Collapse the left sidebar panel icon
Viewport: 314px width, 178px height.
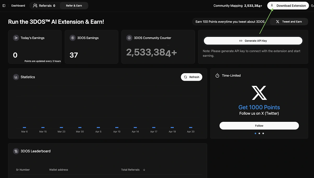(x=4, y=5)
